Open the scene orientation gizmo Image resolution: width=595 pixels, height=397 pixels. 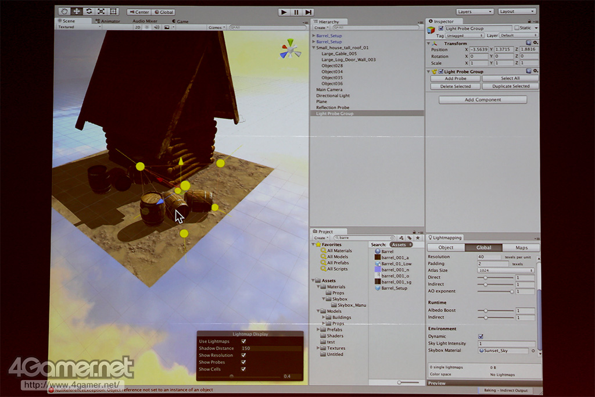point(291,49)
